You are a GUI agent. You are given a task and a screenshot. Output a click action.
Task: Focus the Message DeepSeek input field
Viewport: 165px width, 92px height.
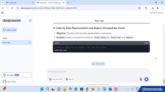click(98, 72)
